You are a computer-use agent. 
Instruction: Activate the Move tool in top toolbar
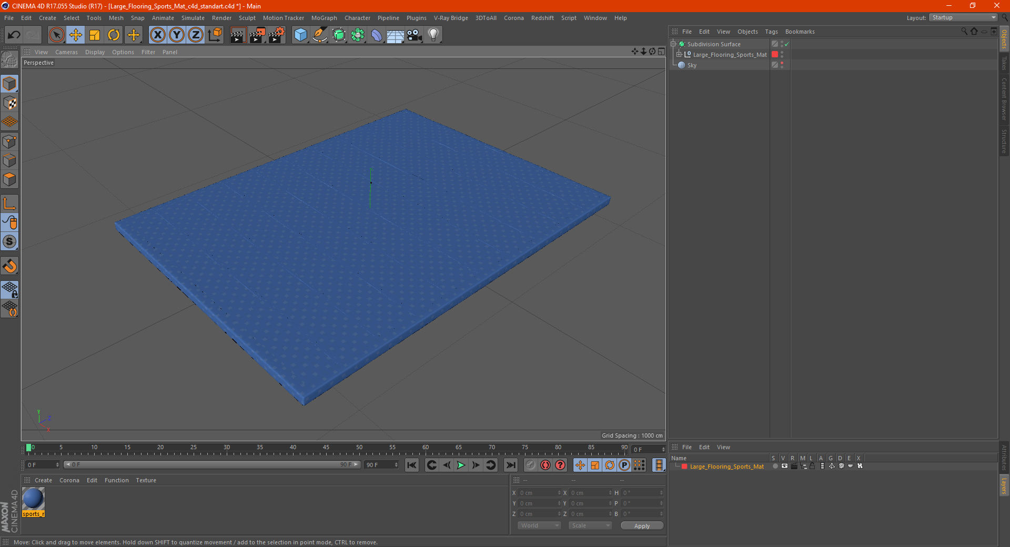[76, 35]
